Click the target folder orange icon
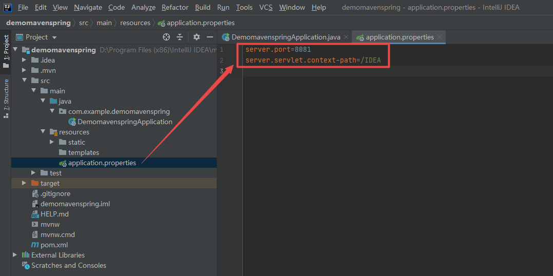Image resolution: width=553 pixels, height=276 pixels. click(x=35, y=183)
